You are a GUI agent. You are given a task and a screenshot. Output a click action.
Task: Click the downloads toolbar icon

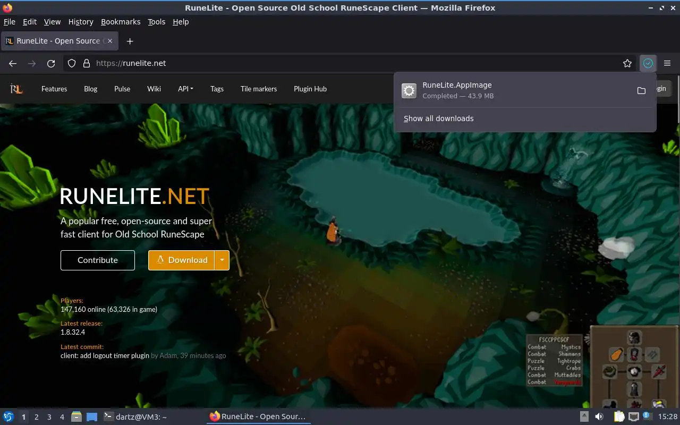[x=648, y=63]
